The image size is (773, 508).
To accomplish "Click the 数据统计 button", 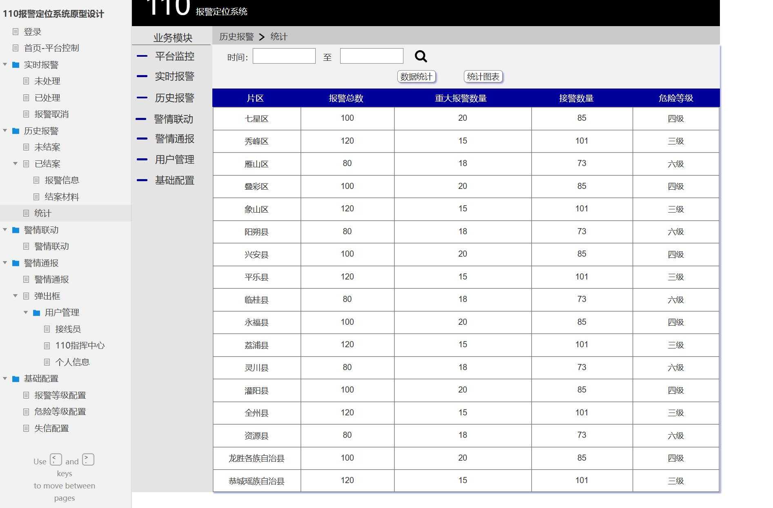I will click(416, 77).
